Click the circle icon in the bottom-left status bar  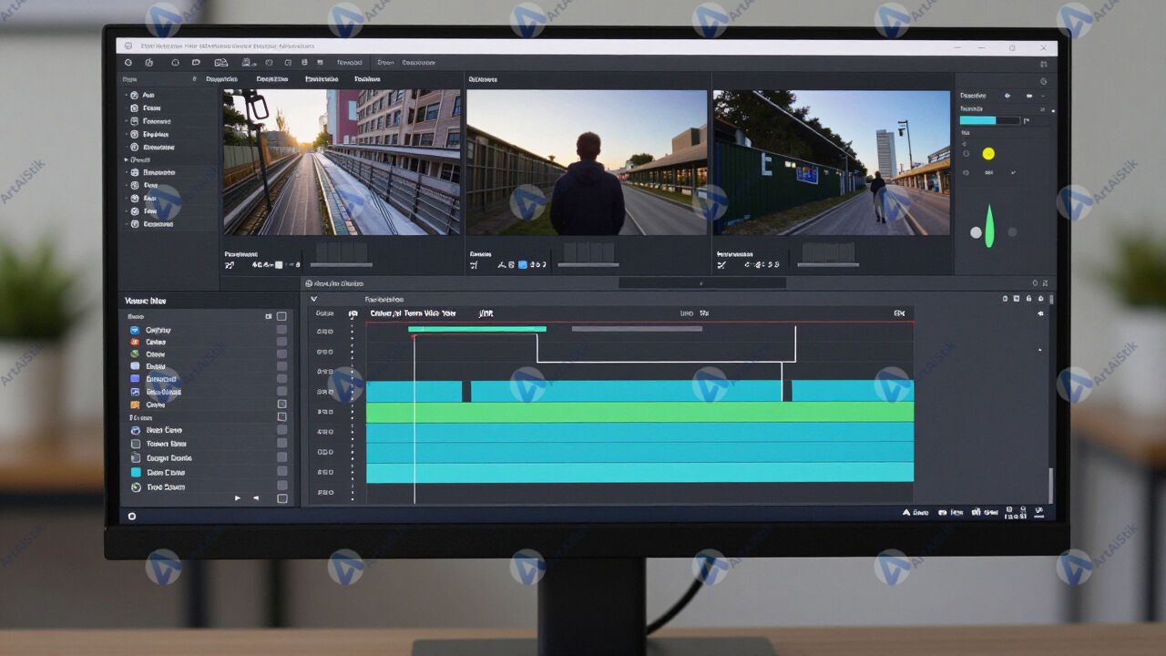point(132,516)
